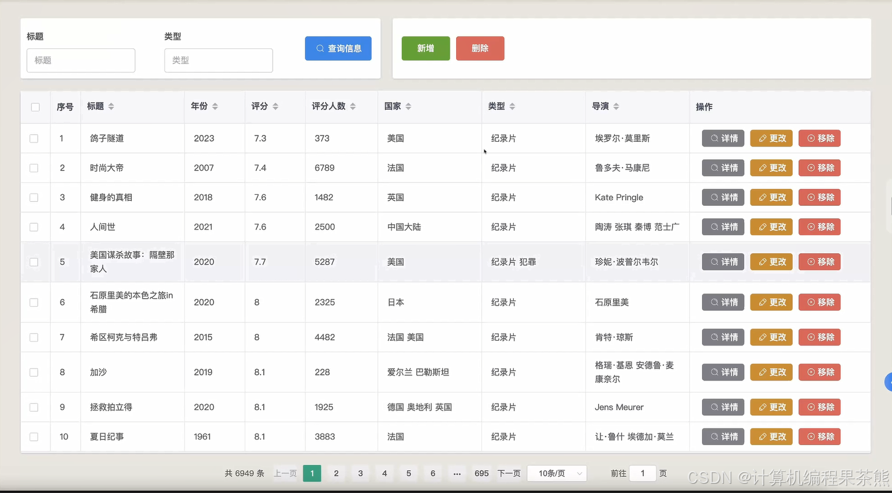
Task: Check the box for 拯救拍立得 row
Action: [x=34, y=407]
